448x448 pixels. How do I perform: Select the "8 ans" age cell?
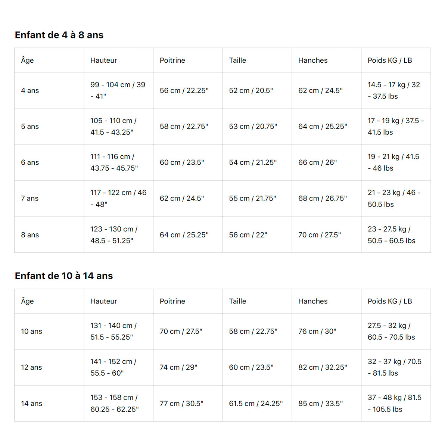click(30, 235)
